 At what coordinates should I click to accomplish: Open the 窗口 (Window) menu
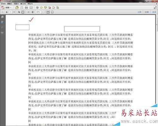(x=23, y=4)
